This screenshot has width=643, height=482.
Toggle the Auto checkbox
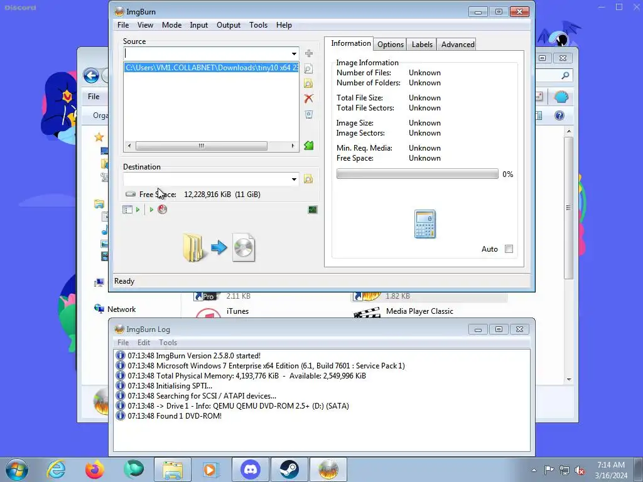[x=509, y=249]
